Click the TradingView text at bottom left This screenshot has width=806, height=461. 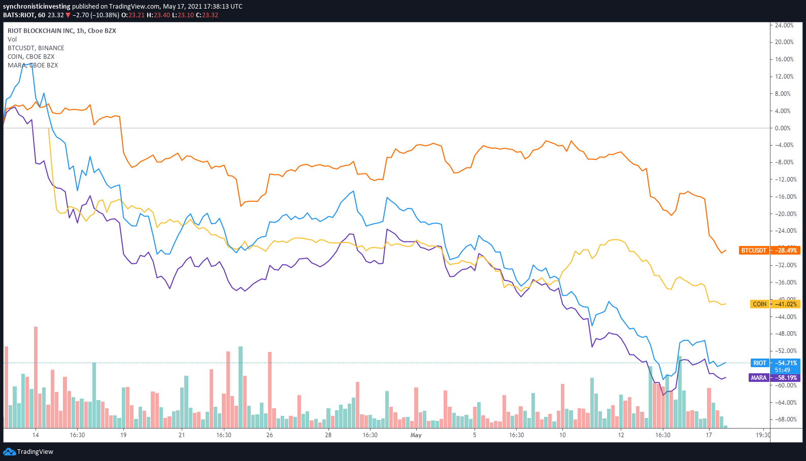tap(35, 452)
